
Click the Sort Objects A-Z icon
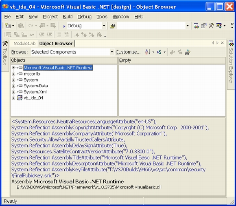point(148,52)
